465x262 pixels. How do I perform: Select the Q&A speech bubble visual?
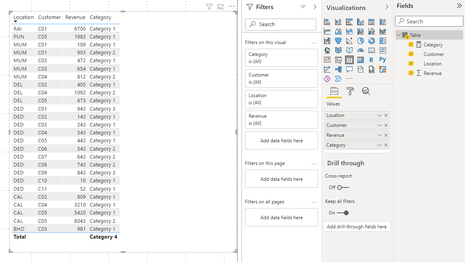349,69
